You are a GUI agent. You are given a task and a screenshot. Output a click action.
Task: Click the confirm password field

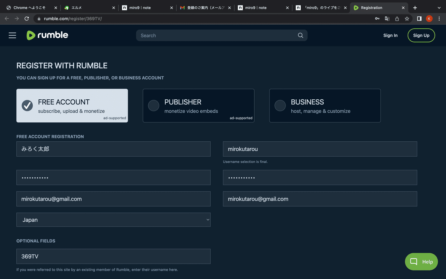click(320, 177)
